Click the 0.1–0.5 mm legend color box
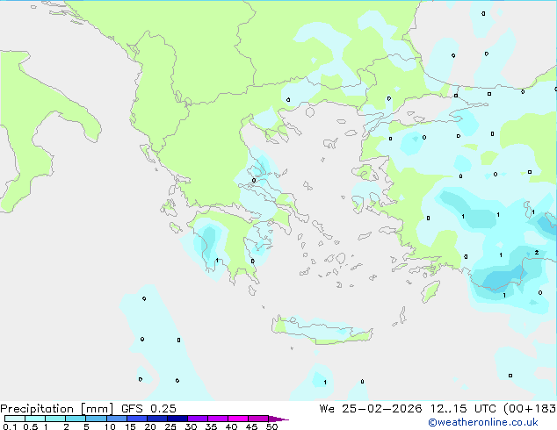Image resolution: width=557 pixels, height=430 pixels. (x=15, y=419)
